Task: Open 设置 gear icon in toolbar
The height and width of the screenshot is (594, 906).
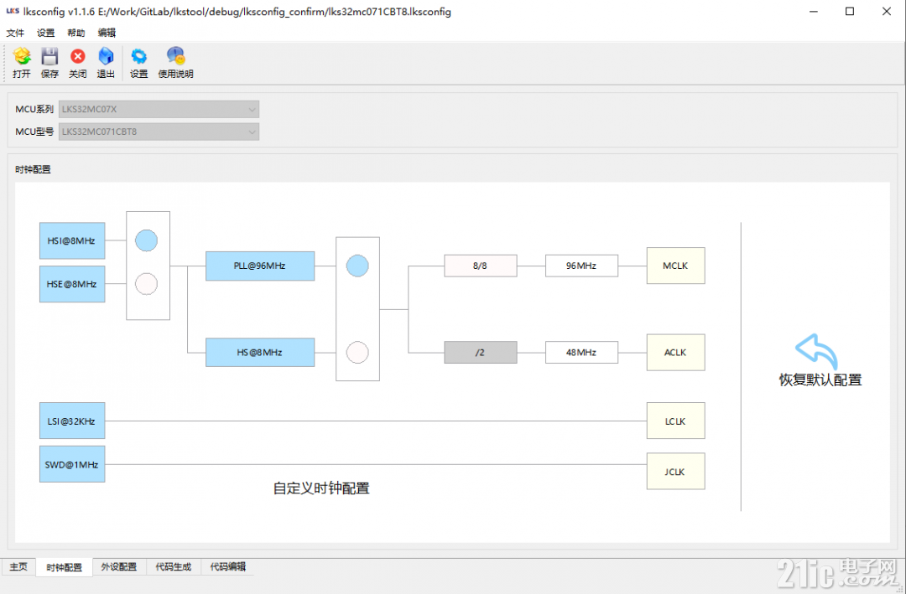Action: 138,56
